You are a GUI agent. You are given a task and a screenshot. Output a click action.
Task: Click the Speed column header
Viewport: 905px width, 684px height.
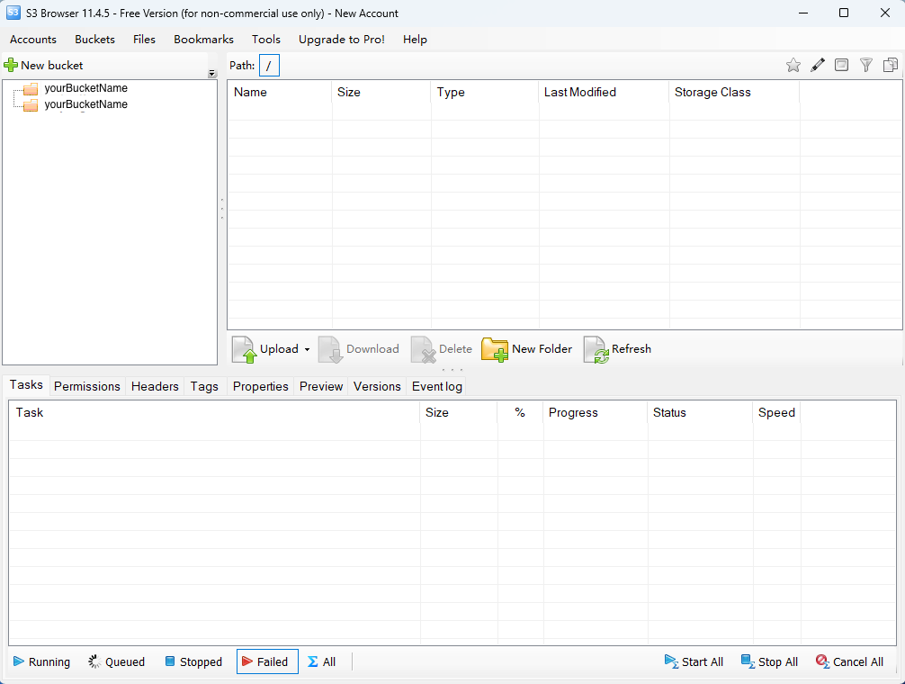776,413
